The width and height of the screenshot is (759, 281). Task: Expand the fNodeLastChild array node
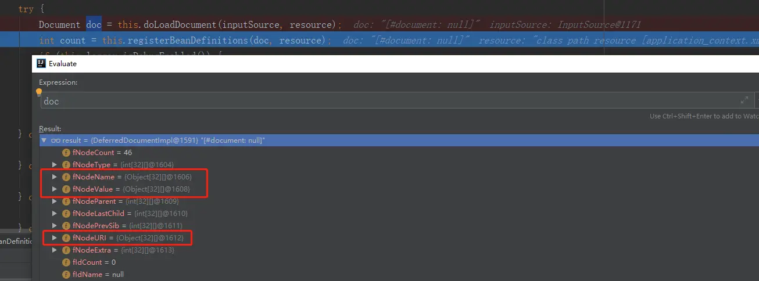55,214
